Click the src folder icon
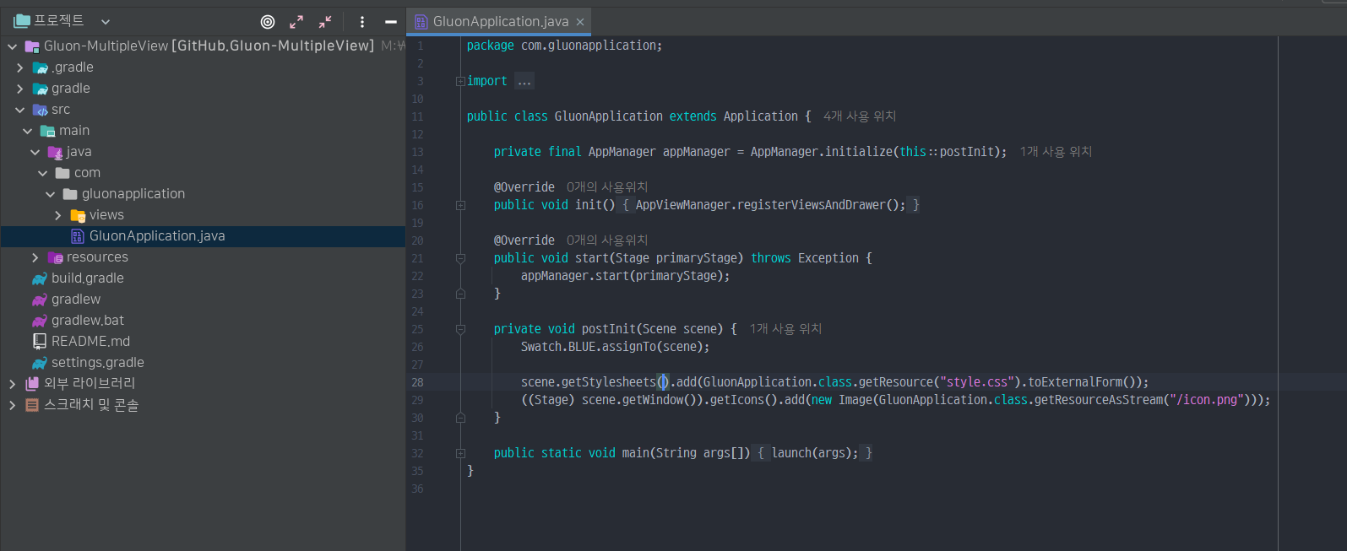The width and height of the screenshot is (1347, 551). coord(40,110)
